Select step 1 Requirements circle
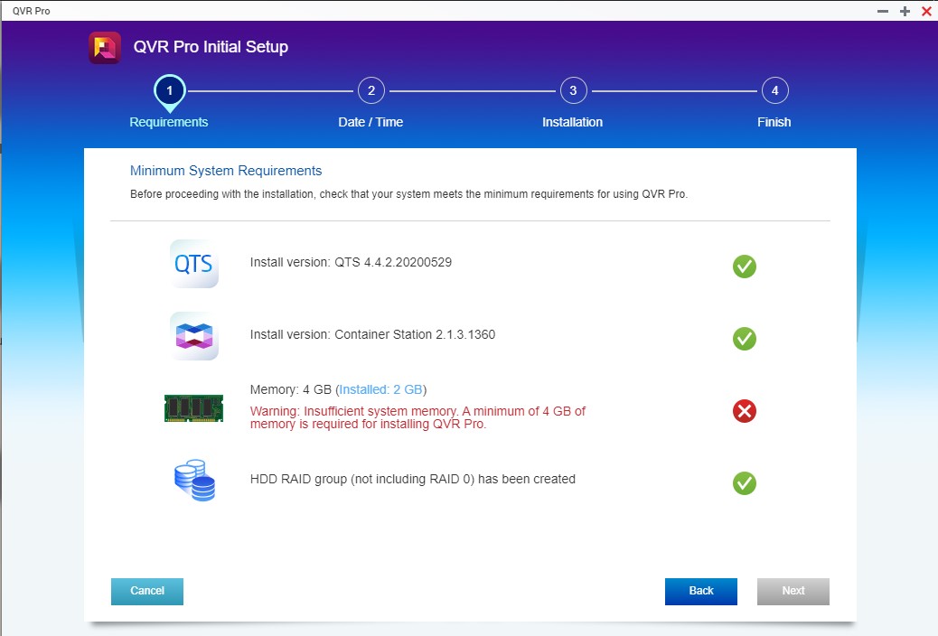Screen dimensions: 938x636 point(169,90)
